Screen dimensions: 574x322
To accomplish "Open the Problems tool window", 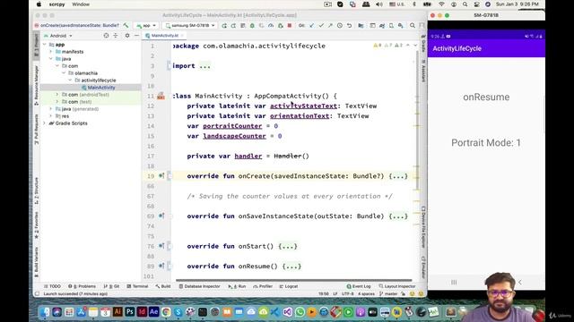I will pyautogui.click(x=82, y=286).
